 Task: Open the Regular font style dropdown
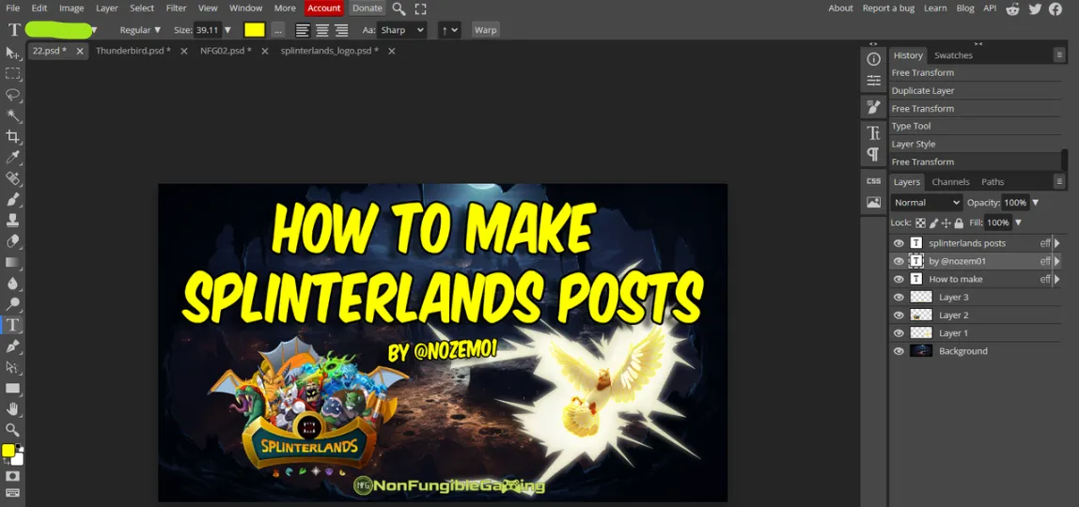tap(140, 29)
